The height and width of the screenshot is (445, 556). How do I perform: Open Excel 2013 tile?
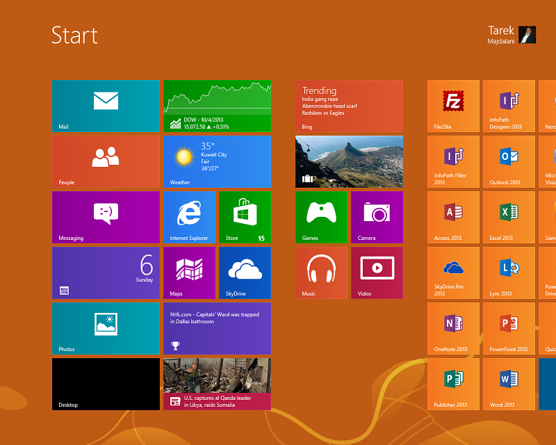[x=509, y=217]
